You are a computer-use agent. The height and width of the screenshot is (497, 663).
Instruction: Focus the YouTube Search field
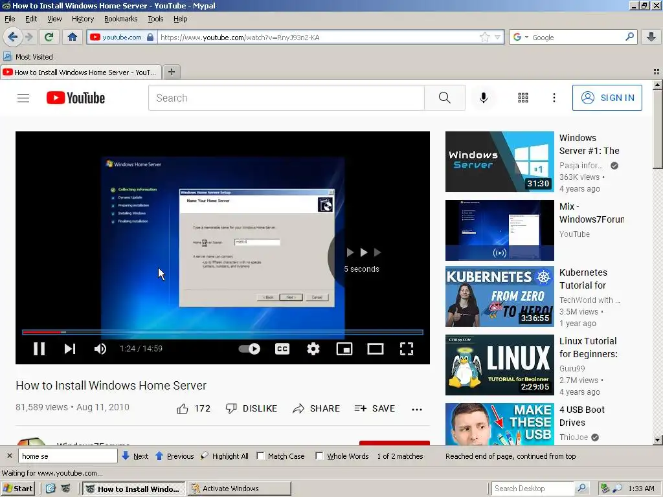click(286, 98)
